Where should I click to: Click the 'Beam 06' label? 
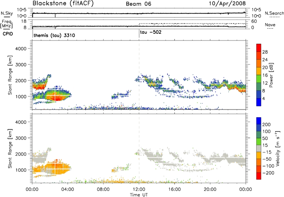coord(138,4)
